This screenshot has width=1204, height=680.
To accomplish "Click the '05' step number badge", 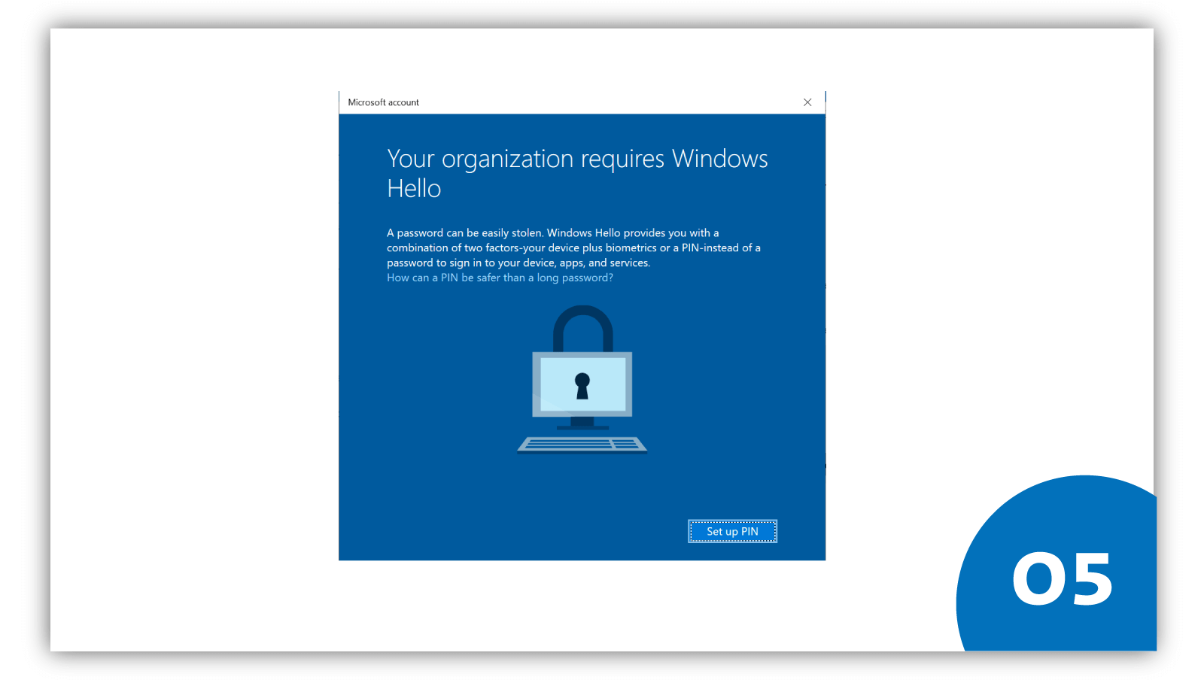I will 1062,578.
